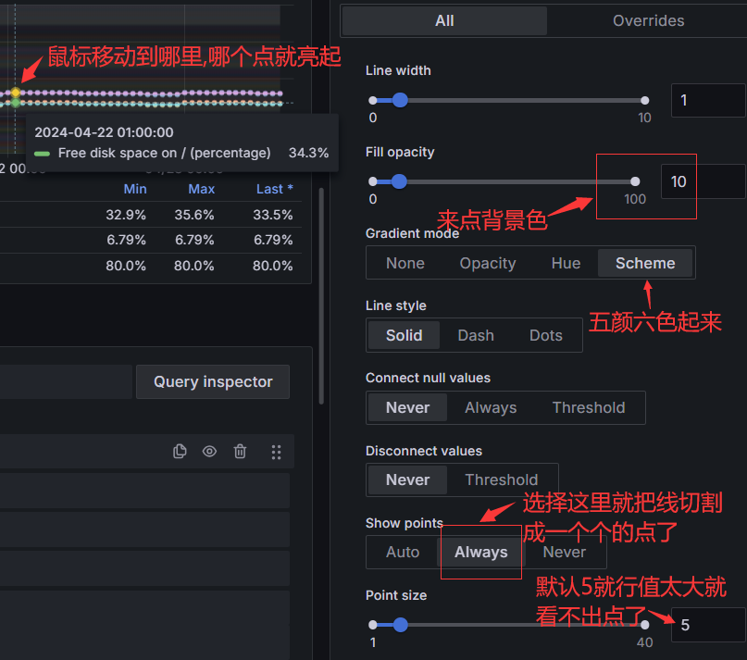Click the Line width slider handle
This screenshot has width=747, height=660.
coord(400,100)
